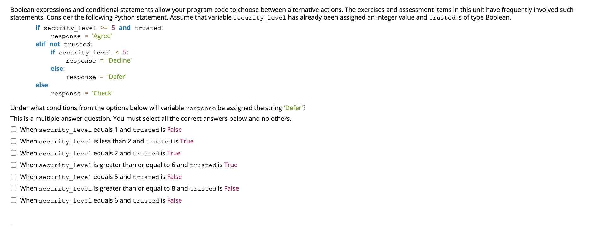Click the option text 'equals 6 and trusted is False'
Viewport: 604px width, 229px height.
(138, 200)
